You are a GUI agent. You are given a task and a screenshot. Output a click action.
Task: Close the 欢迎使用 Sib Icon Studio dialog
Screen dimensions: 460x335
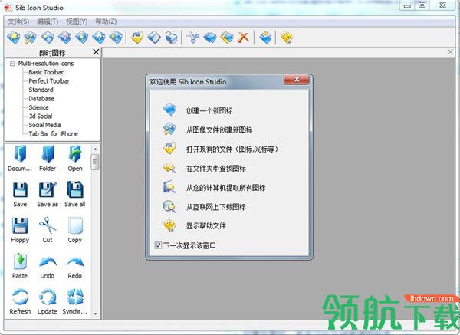click(296, 80)
